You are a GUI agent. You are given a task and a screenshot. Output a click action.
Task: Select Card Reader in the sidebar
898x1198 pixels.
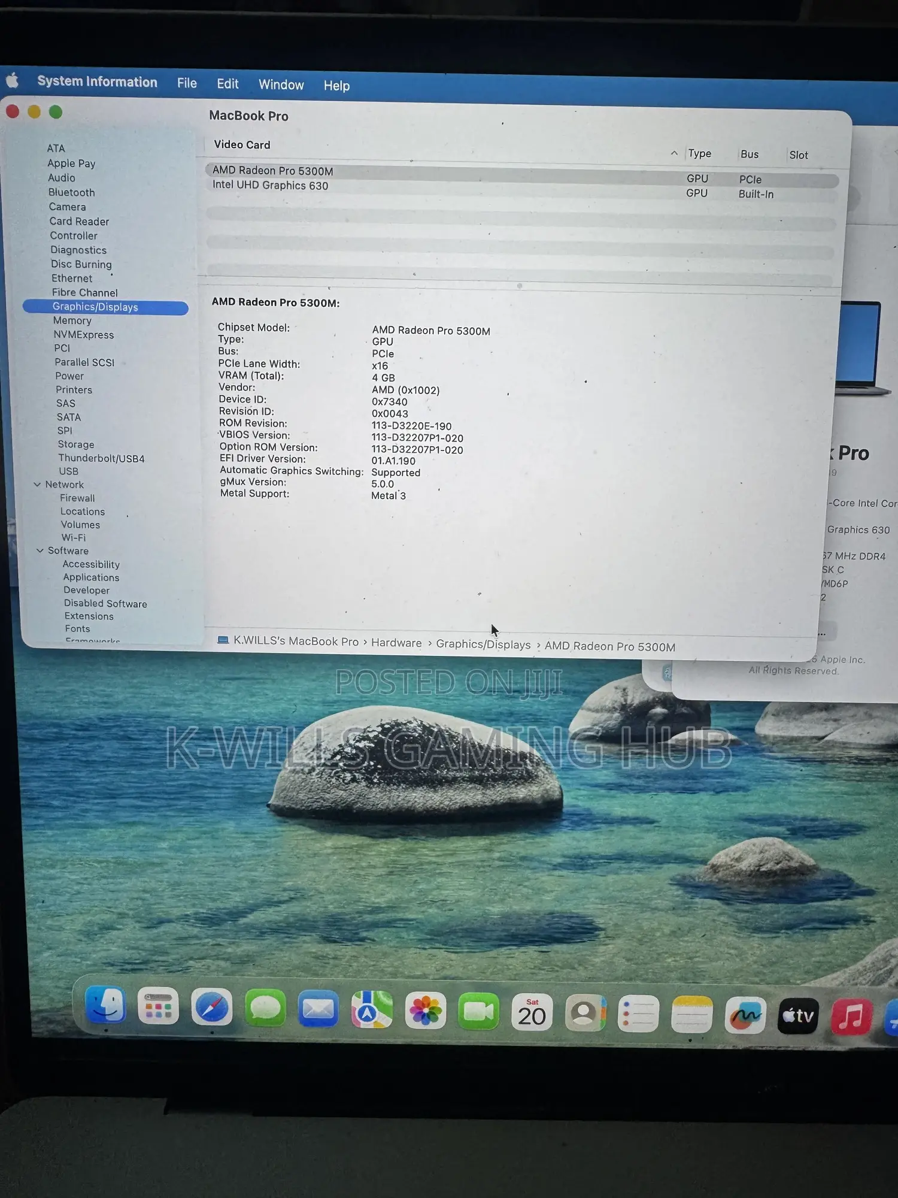(x=79, y=221)
